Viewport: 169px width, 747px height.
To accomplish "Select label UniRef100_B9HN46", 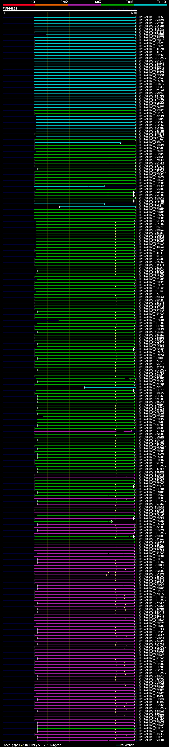I will coord(152,180).
